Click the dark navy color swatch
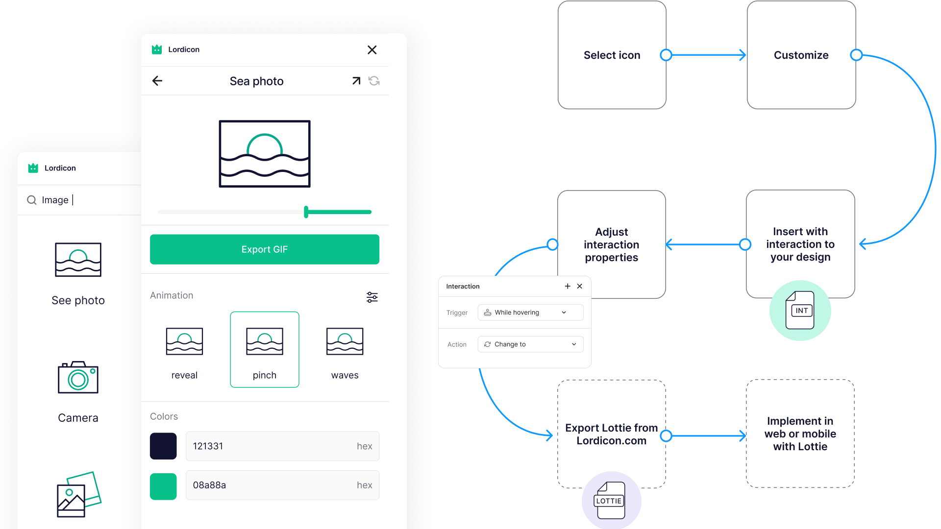 coord(163,446)
